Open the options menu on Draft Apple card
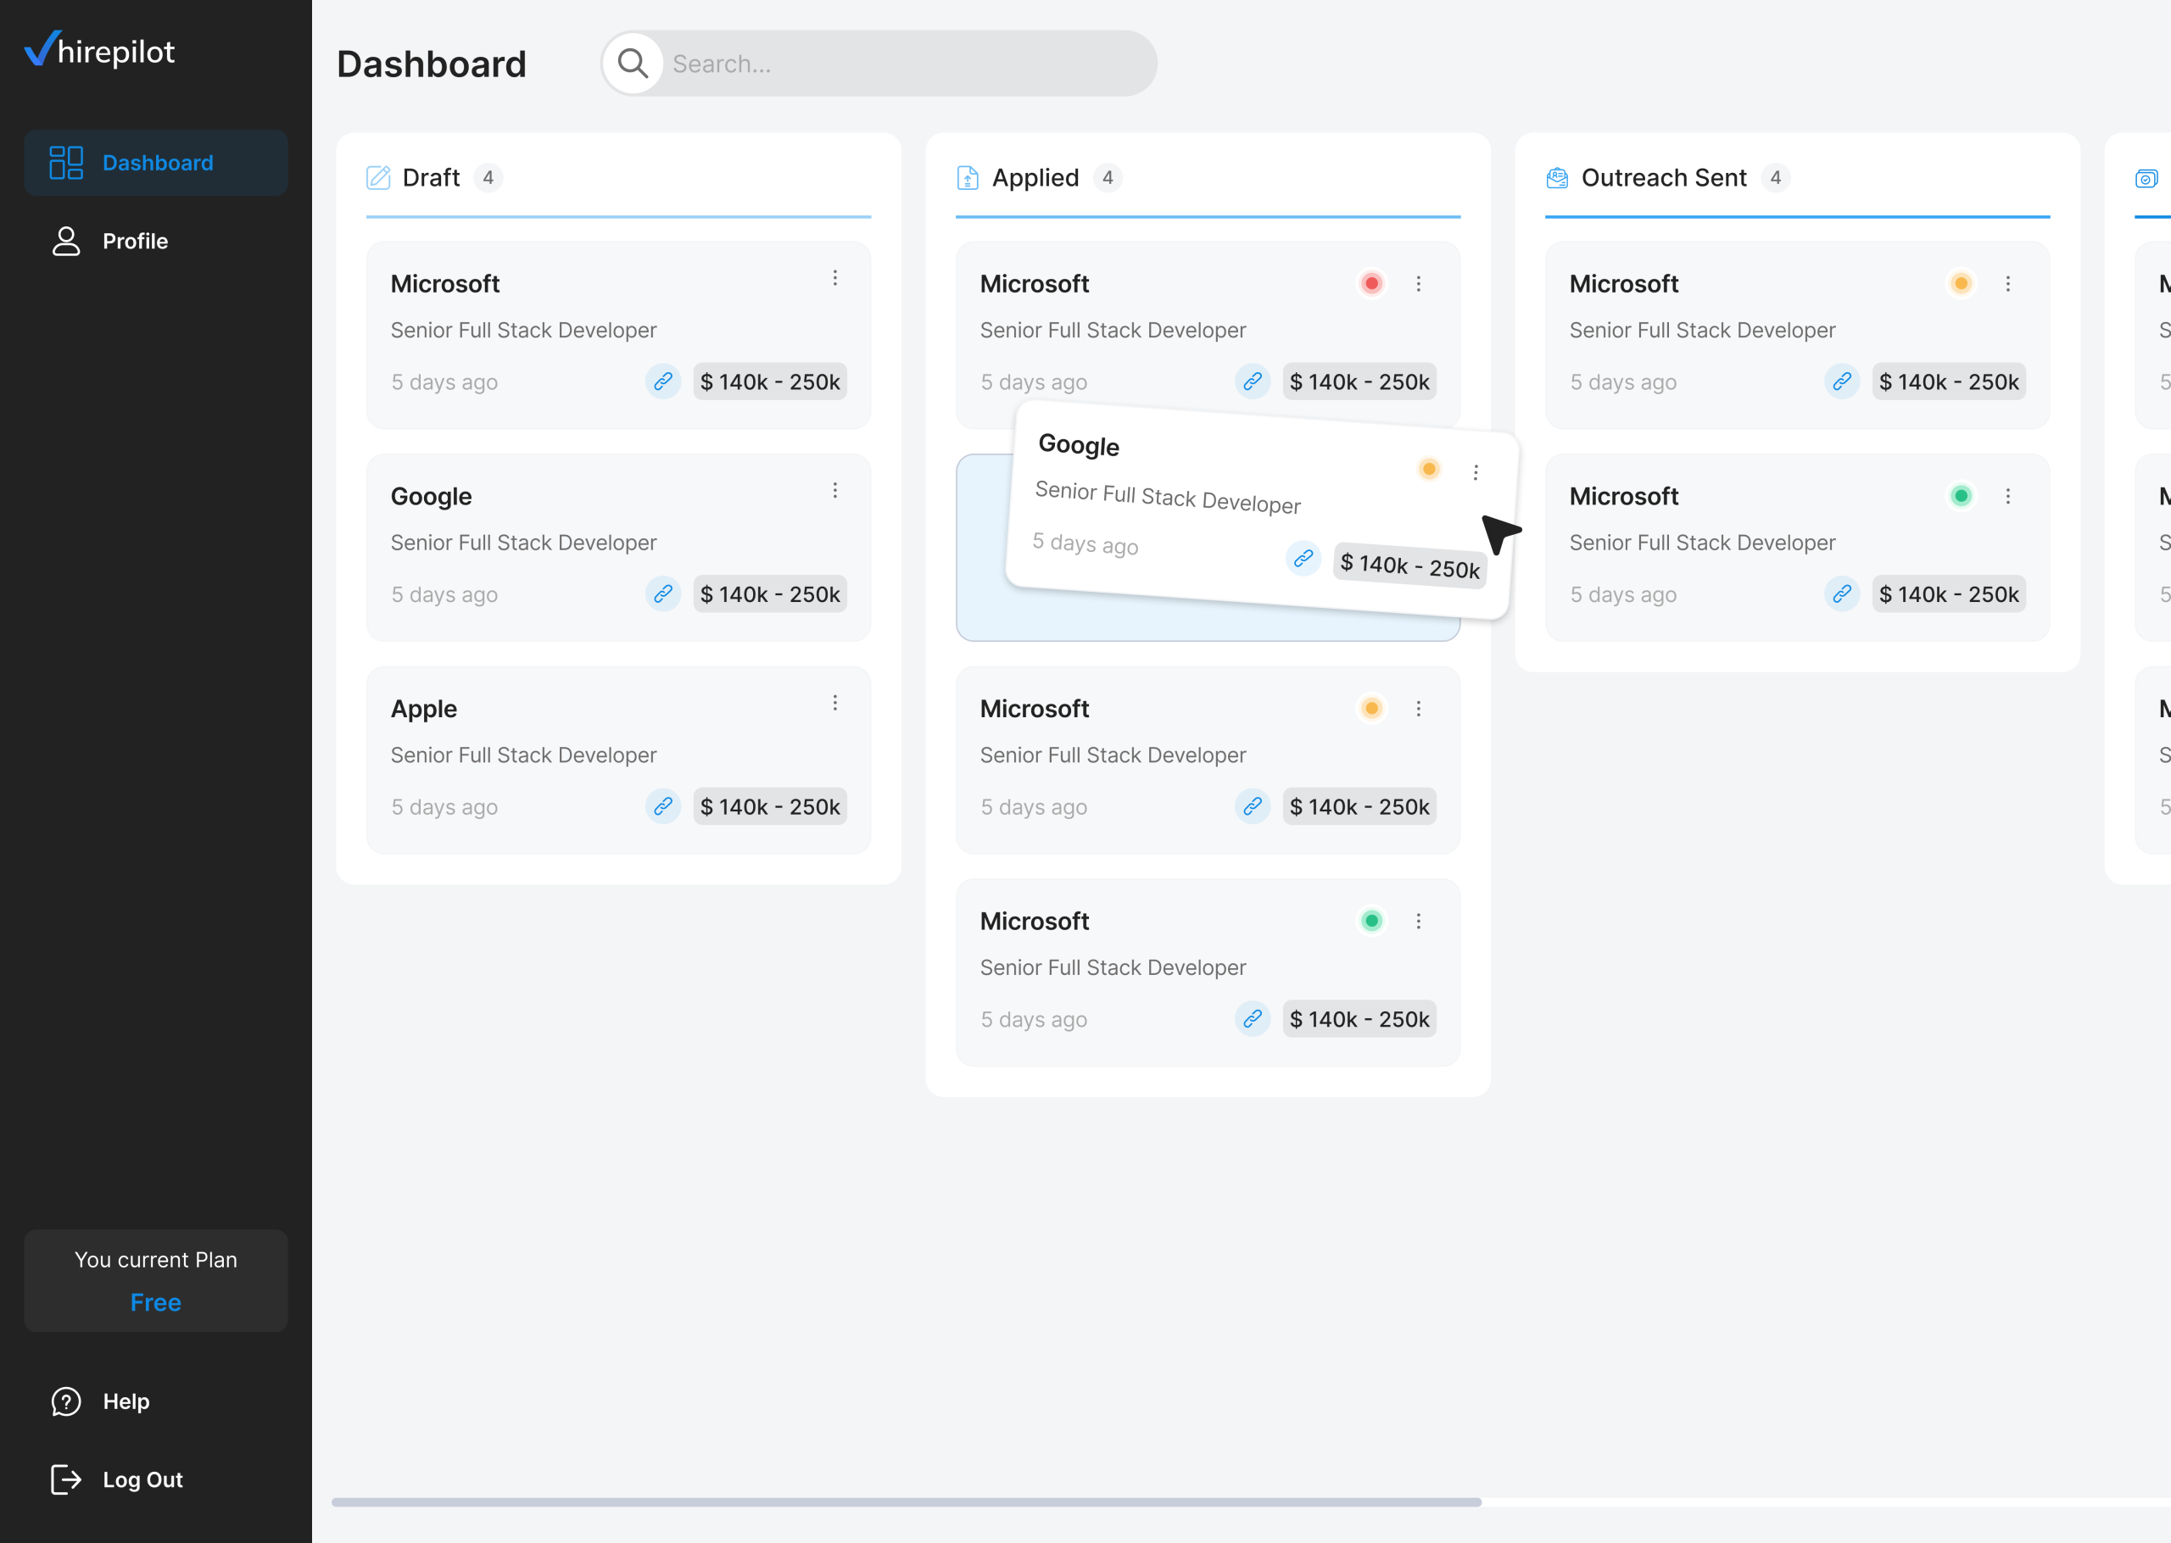The width and height of the screenshot is (2171, 1543). pos(835,702)
